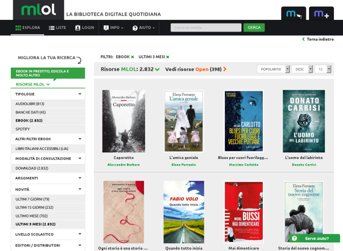The height and width of the screenshot is (251, 343).
Task: Expand the EDITORI / DISTRIBUTORI section
Action: coord(48,245)
